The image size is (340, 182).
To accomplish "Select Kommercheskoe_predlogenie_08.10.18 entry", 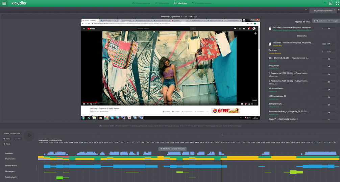I will click(x=302, y=113).
